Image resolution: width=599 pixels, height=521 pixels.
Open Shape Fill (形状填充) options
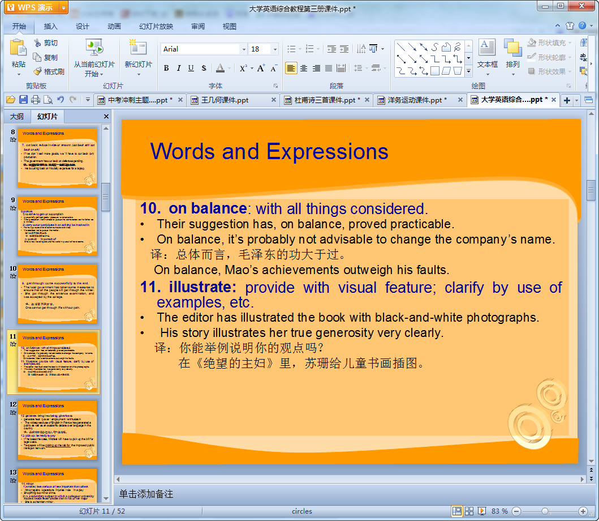click(x=549, y=43)
